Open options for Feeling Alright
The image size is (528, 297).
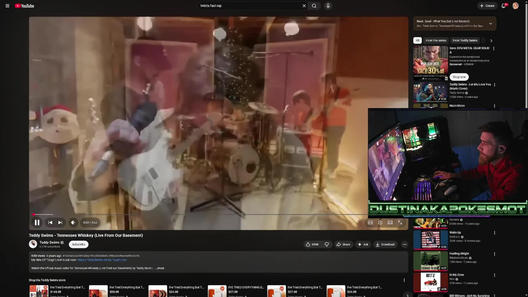pyautogui.click(x=495, y=254)
